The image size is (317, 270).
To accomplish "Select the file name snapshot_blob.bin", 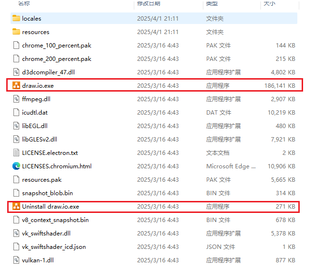I will point(47,193).
